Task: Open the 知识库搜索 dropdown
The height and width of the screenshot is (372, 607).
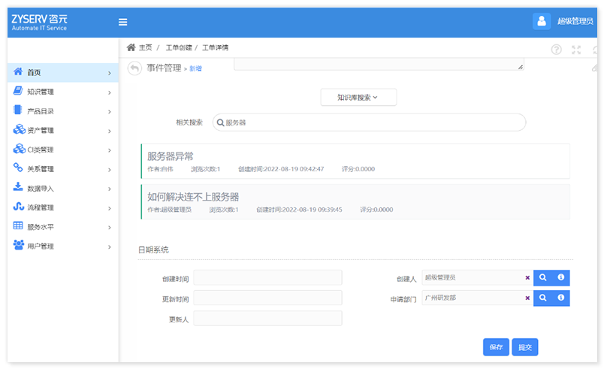Action: click(x=358, y=97)
